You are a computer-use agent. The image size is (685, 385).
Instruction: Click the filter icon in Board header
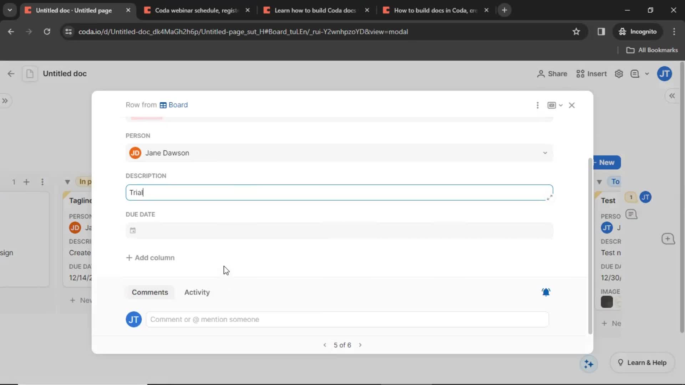[67, 181]
